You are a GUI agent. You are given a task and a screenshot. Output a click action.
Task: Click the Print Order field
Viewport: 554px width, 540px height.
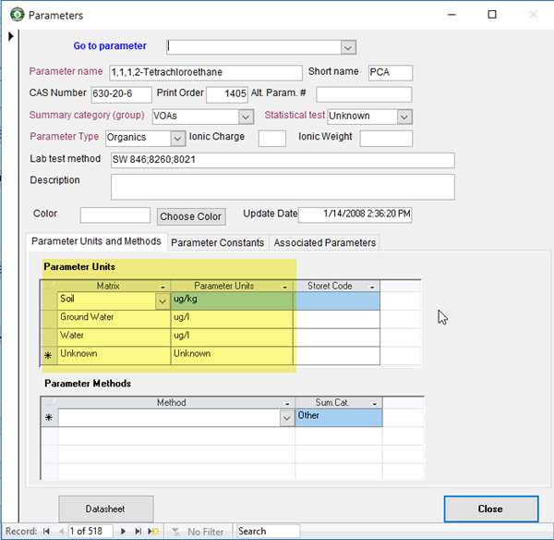click(227, 94)
